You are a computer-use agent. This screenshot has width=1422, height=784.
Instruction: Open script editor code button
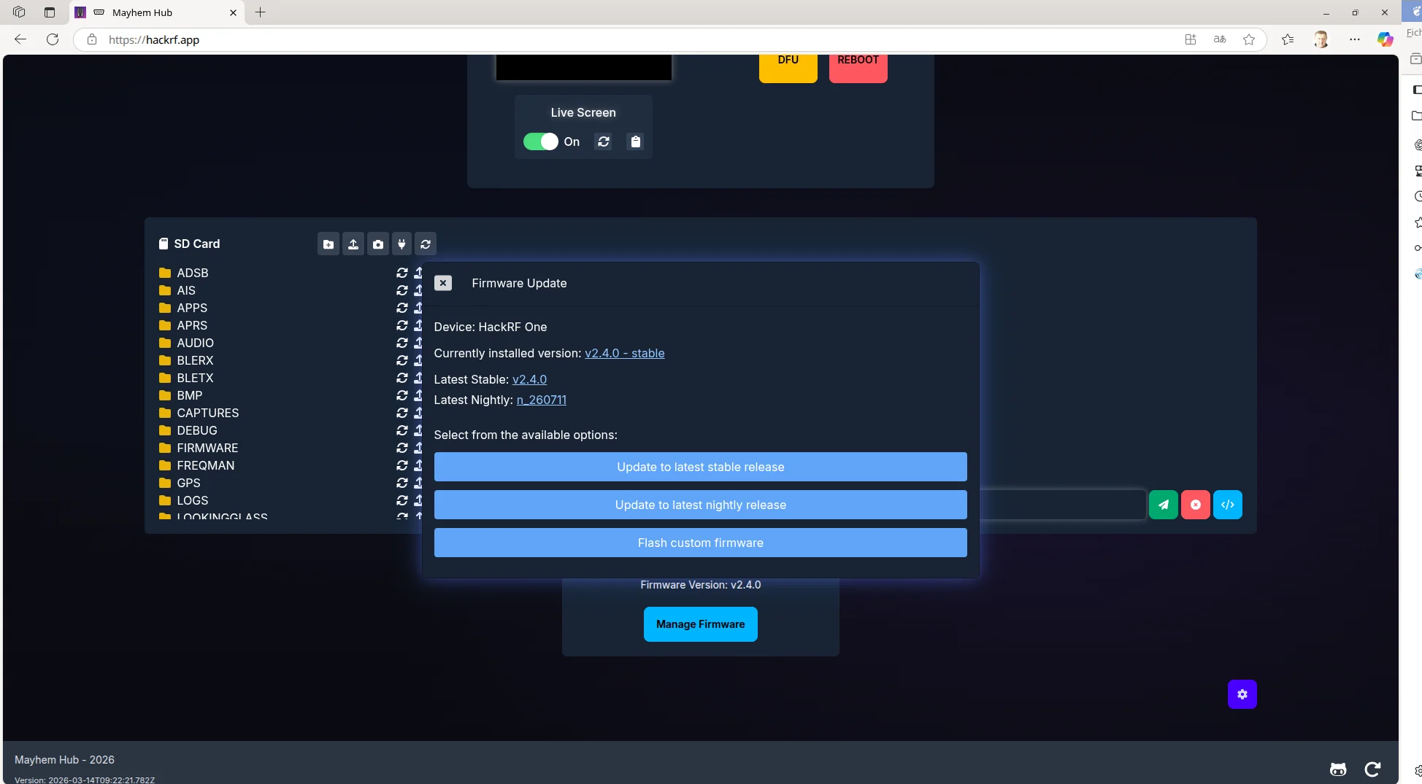coord(1228,505)
